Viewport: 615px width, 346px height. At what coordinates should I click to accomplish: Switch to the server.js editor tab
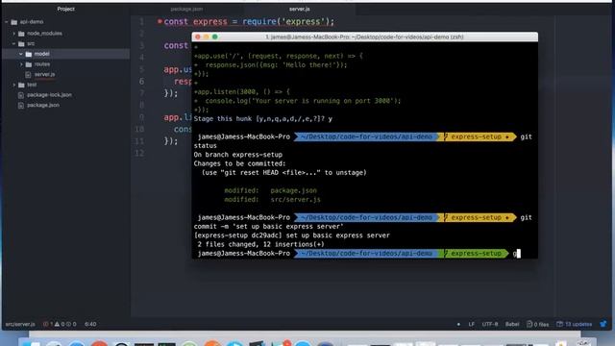pyautogui.click(x=299, y=9)
